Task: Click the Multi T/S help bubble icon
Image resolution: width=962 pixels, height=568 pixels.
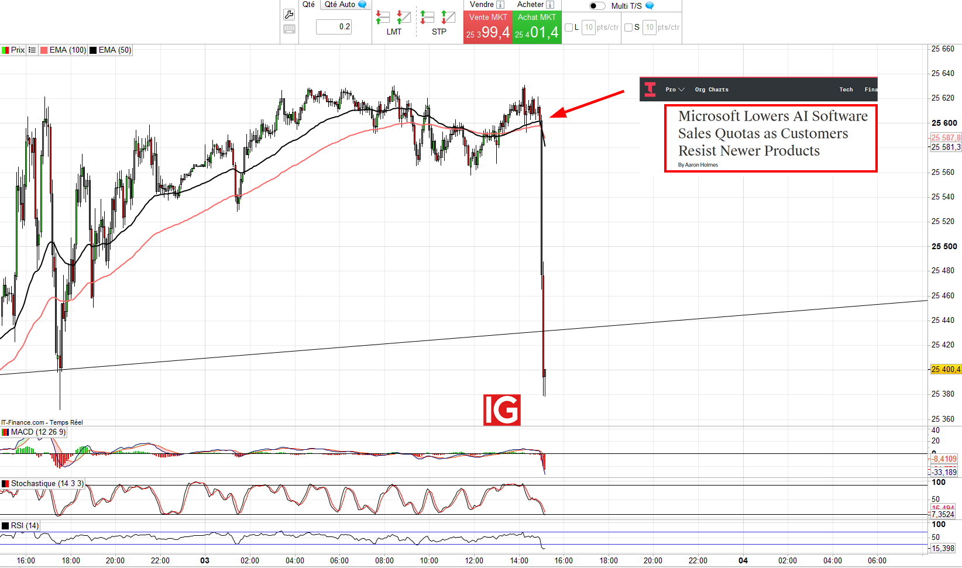Action: (650, 6)
